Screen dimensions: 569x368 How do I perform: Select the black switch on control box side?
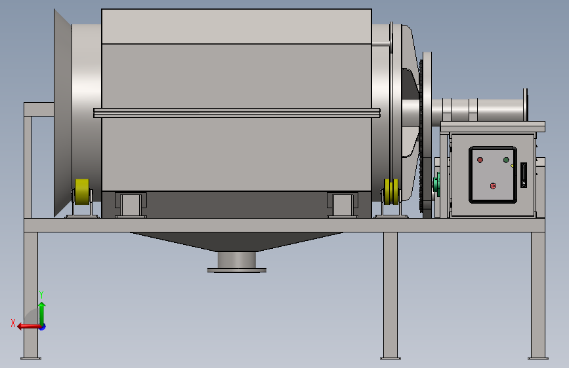524,175
